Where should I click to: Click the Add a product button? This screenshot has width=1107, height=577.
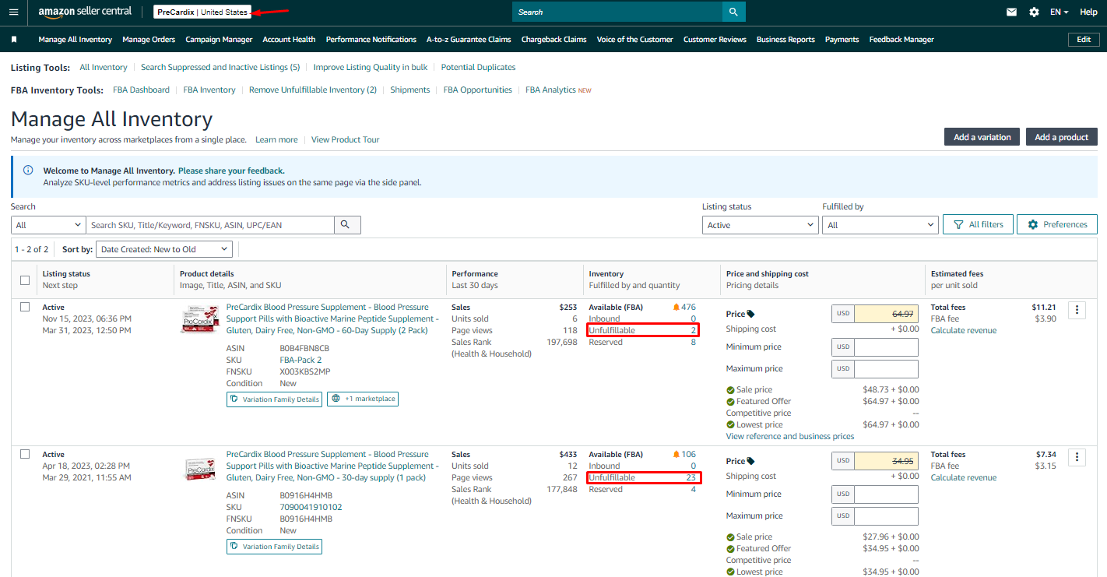coord(1061,137)
